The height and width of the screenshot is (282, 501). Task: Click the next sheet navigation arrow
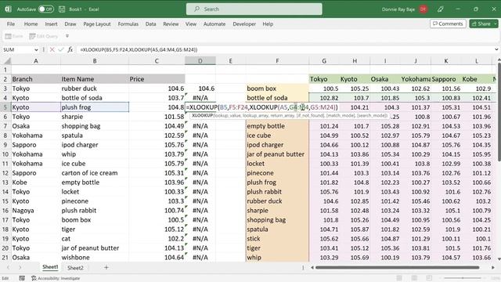[20, 267]
